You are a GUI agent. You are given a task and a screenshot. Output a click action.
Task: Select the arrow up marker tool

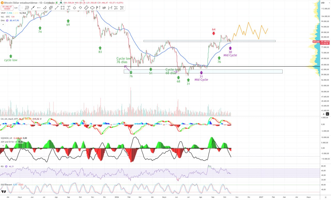(74, 8)
